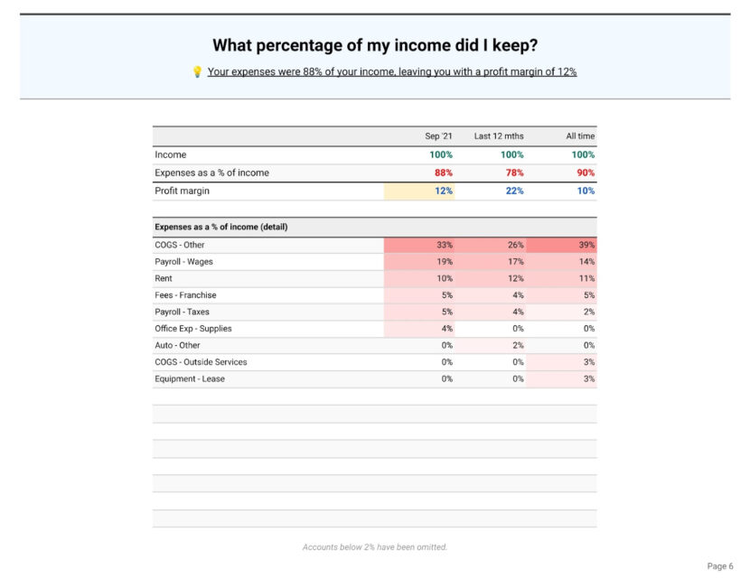Screen dimensions: 750x579
Task: Click the lightbulb insight icon
Action: click(x=197, y=71)
